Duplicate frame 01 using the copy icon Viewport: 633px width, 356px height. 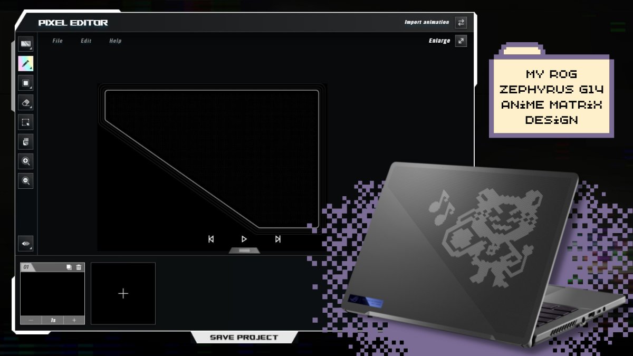pos(69,267)
